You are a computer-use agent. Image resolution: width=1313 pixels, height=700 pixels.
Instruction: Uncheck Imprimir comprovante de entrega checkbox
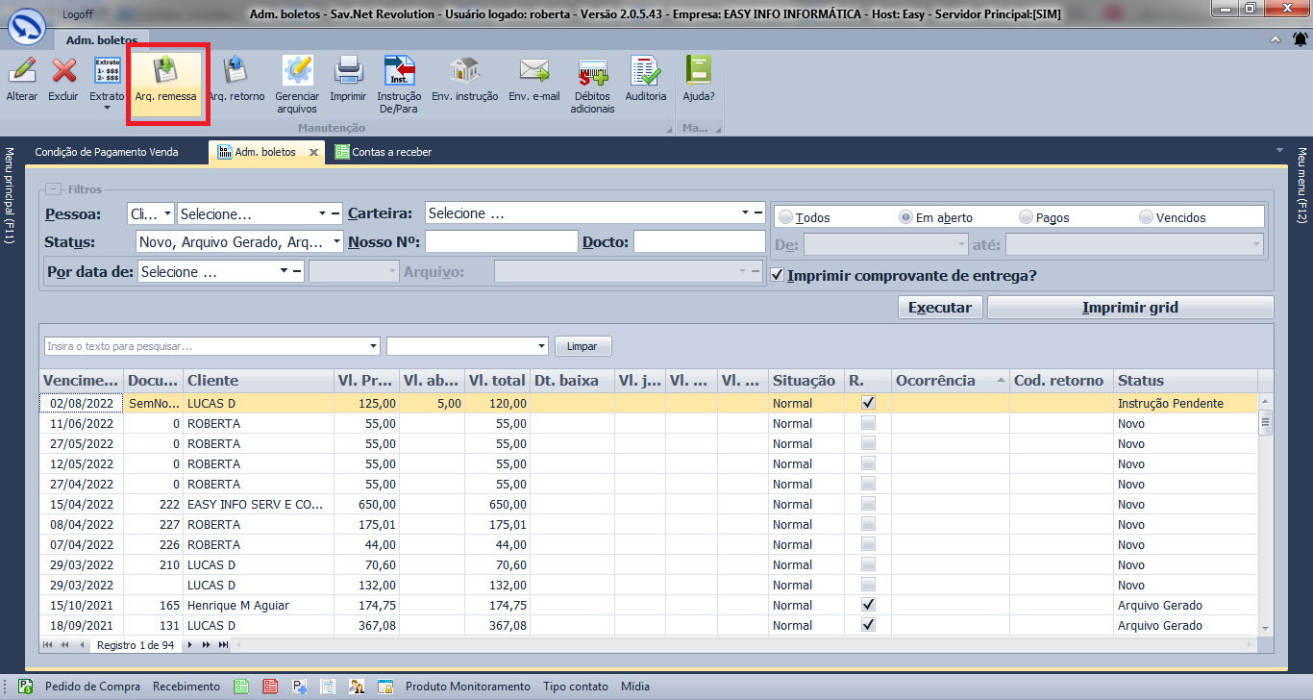coord(779,276)
